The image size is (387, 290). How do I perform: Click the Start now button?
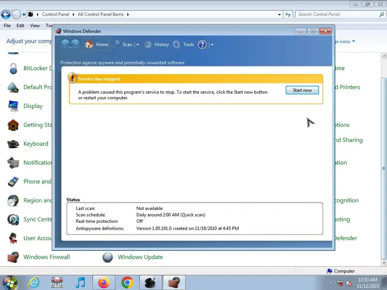pos(302,90)
